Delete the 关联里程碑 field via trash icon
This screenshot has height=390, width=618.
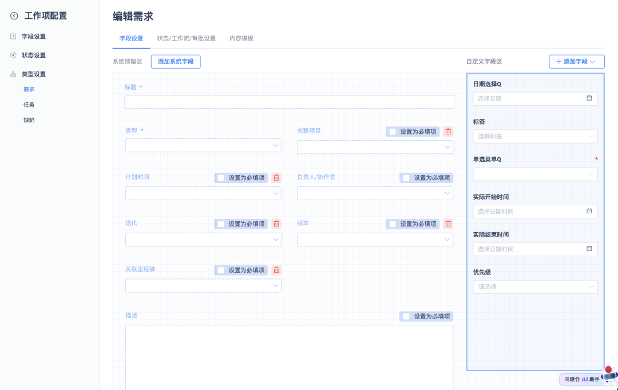276,269
